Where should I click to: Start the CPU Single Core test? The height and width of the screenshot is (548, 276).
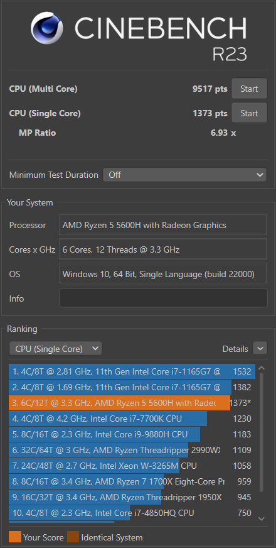tap(249, 113)
